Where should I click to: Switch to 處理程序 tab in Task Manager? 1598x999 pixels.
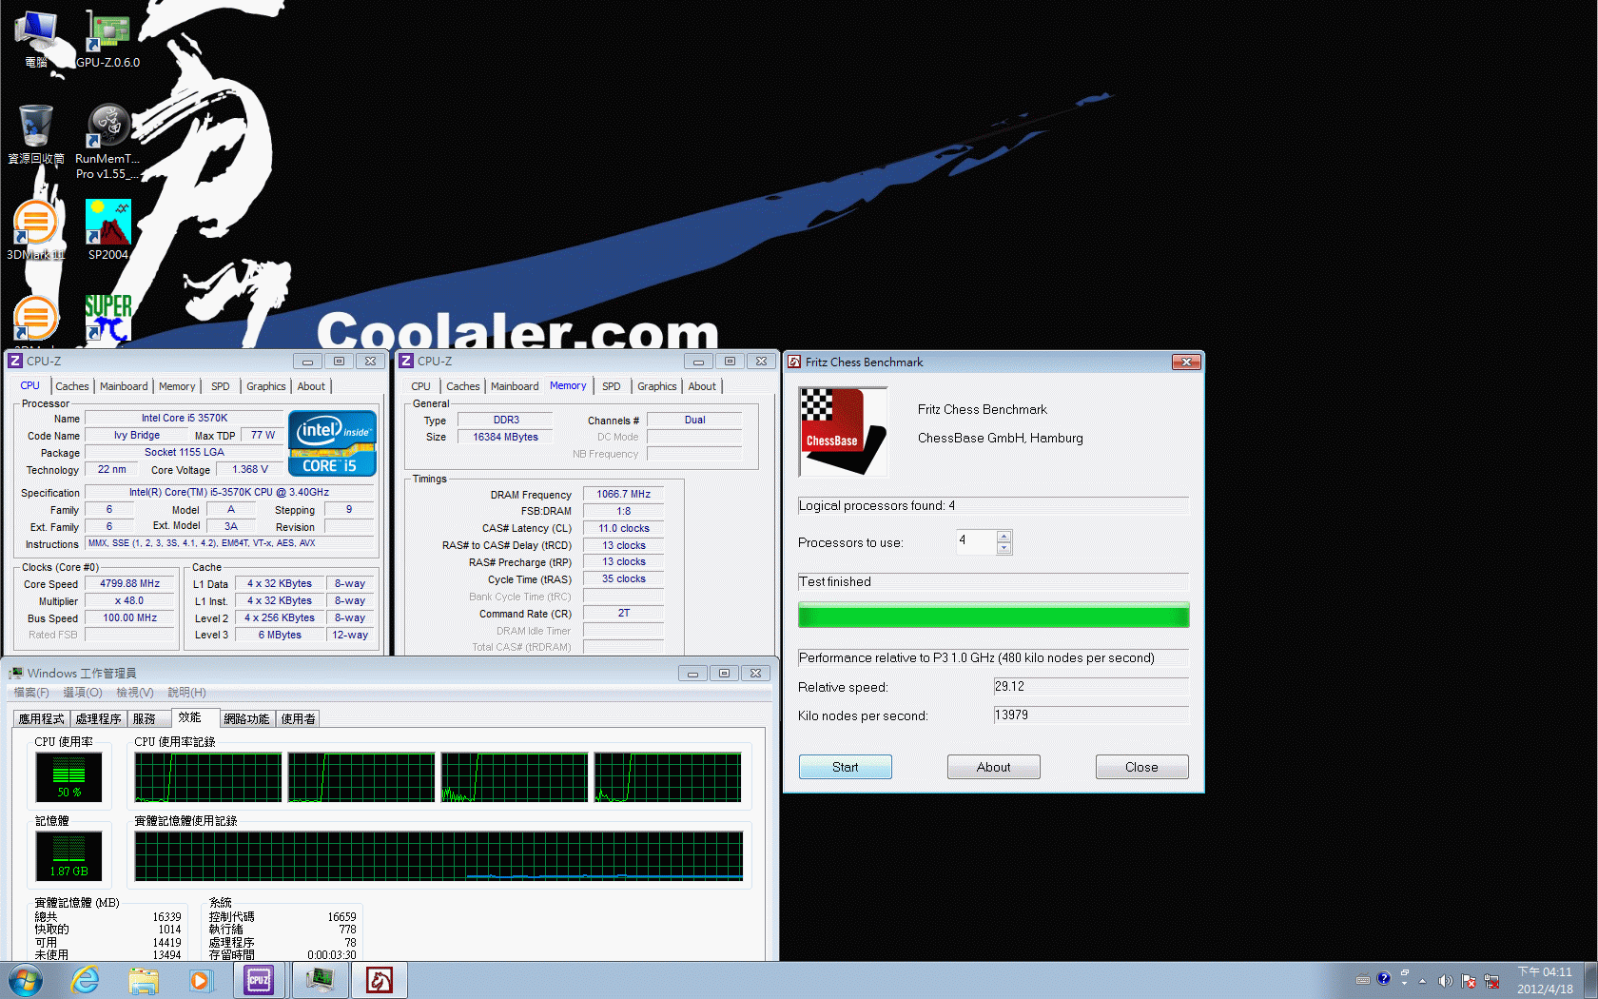coord(99,718)
